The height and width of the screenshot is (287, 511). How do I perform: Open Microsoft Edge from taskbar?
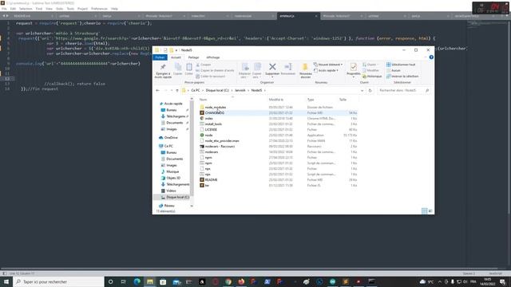137,281
